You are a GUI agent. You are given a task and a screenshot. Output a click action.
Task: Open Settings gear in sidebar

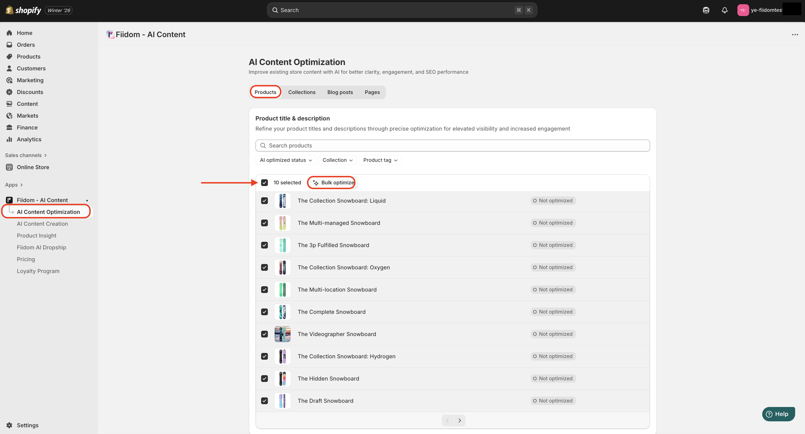pos(9,425)
